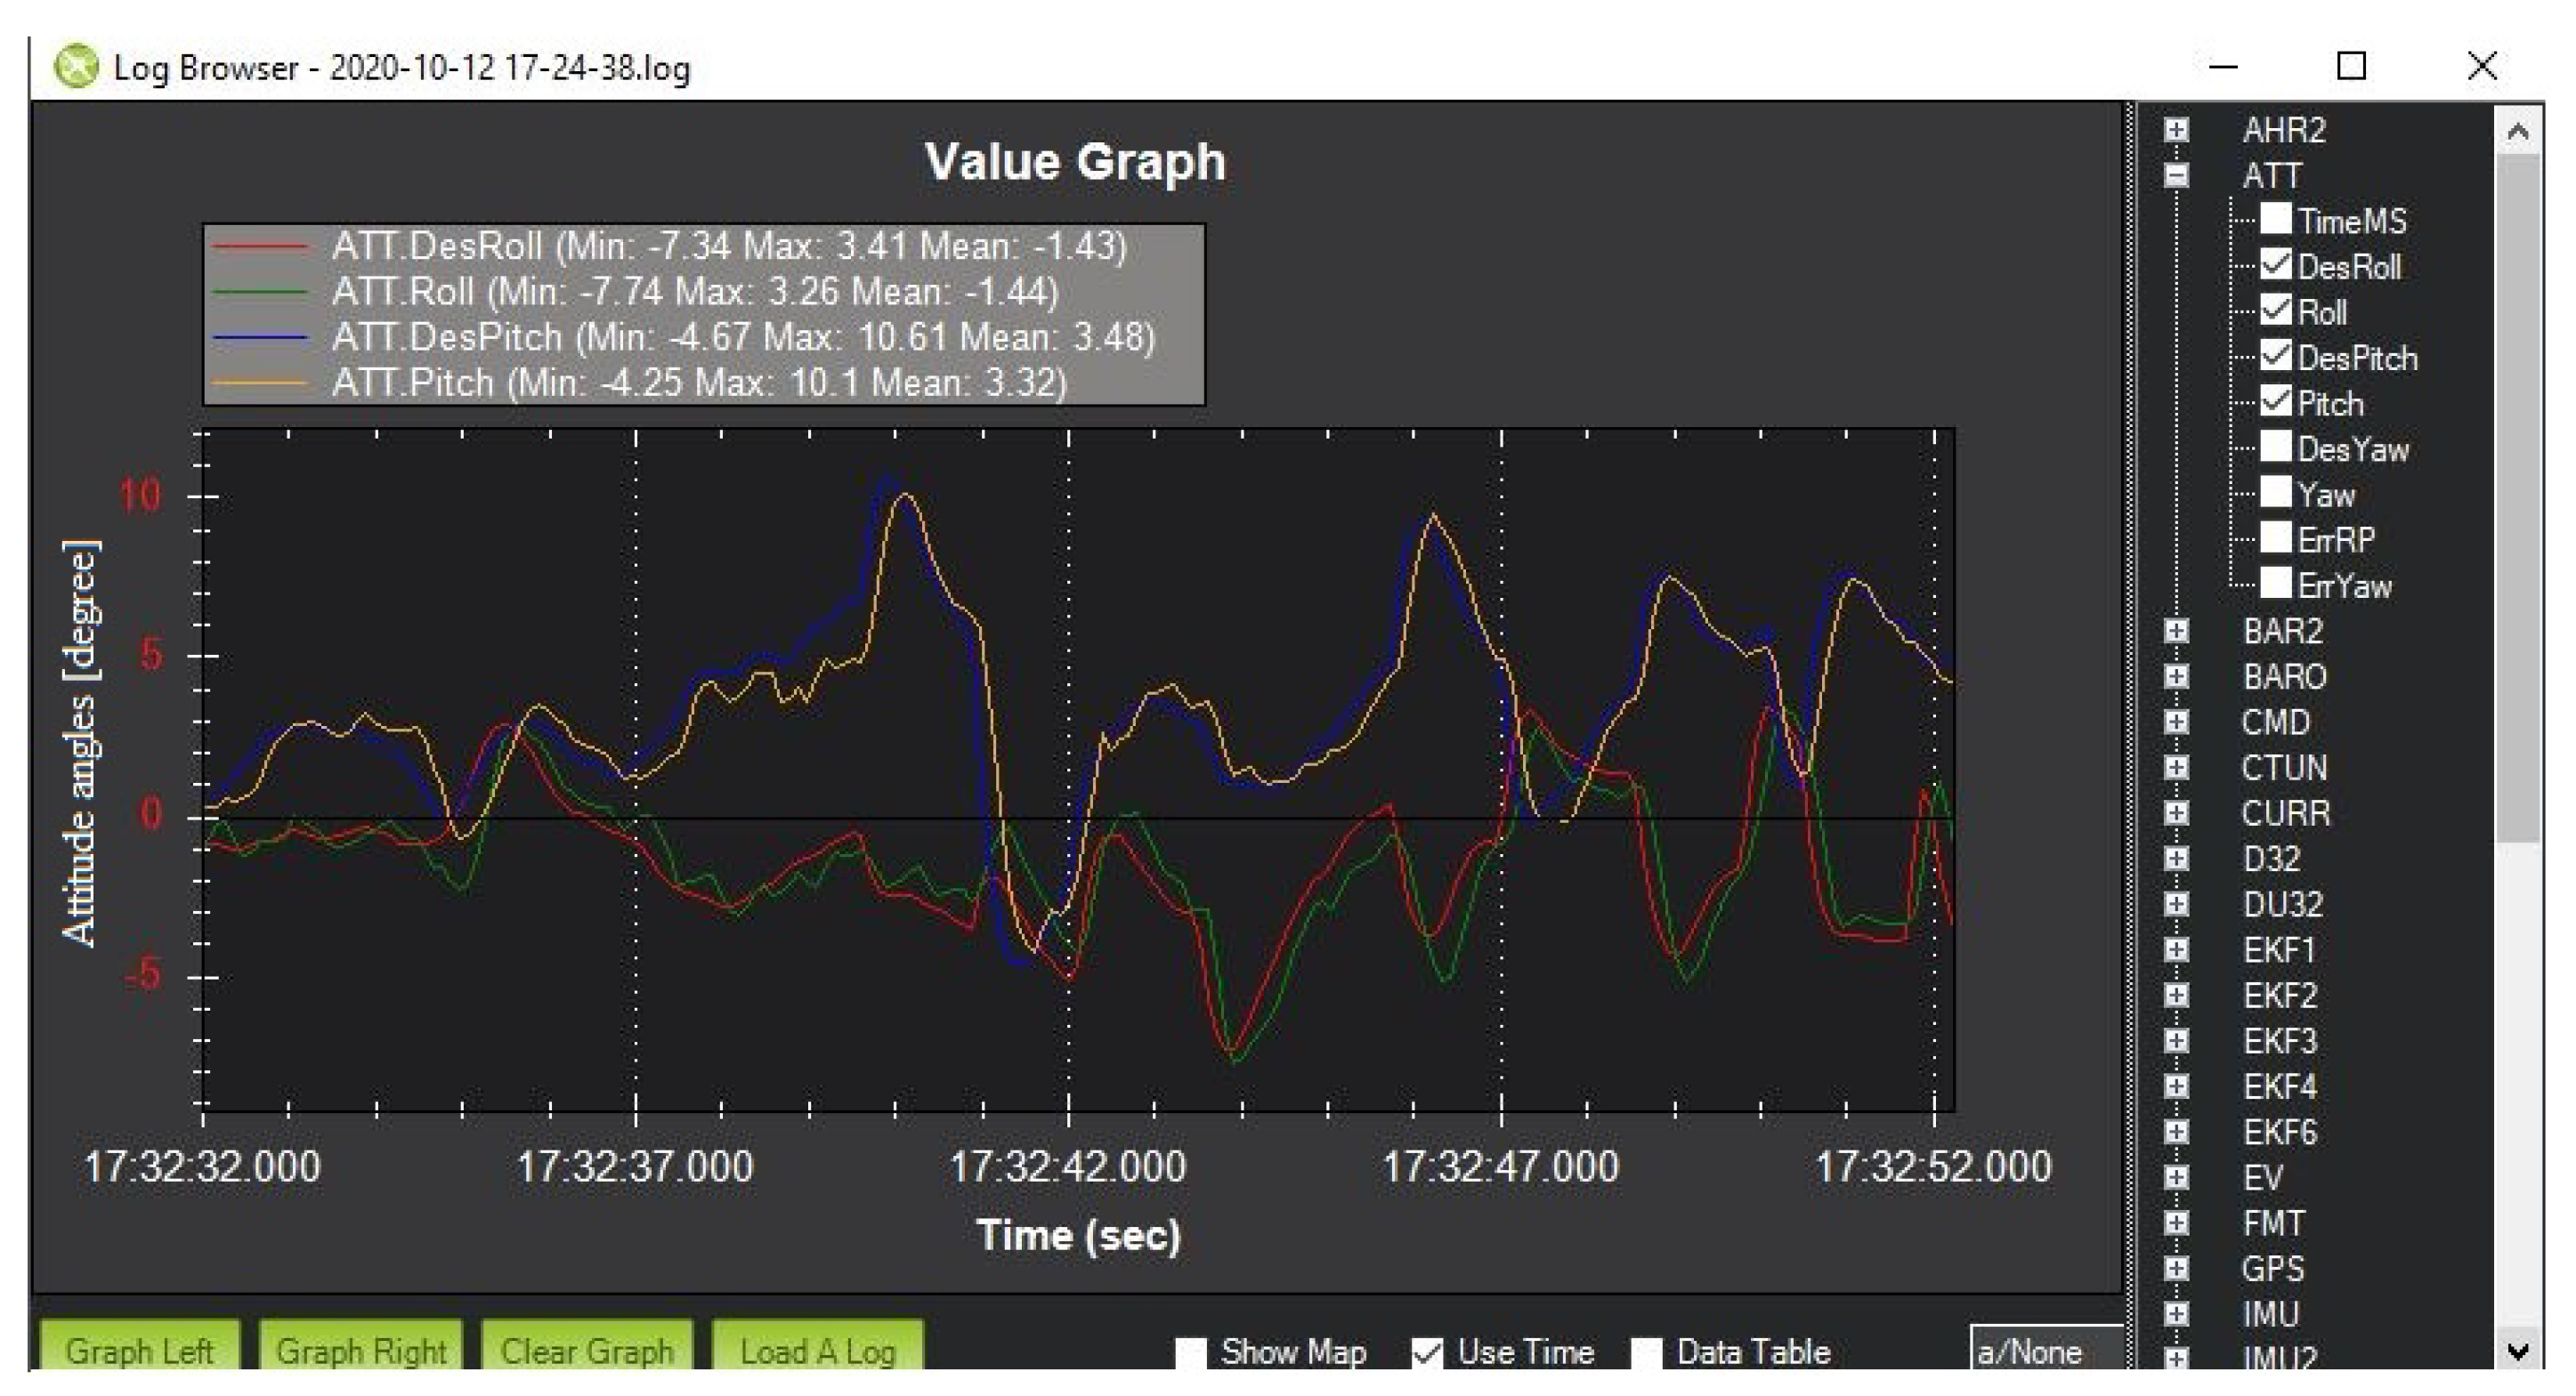The image size is (2576, 1396).
Task: Click the Log Browser app icon in title bar
Action: tap(76, 67)
